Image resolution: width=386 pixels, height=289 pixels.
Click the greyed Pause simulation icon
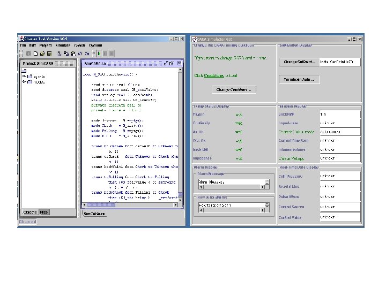(x=105, y=54)
